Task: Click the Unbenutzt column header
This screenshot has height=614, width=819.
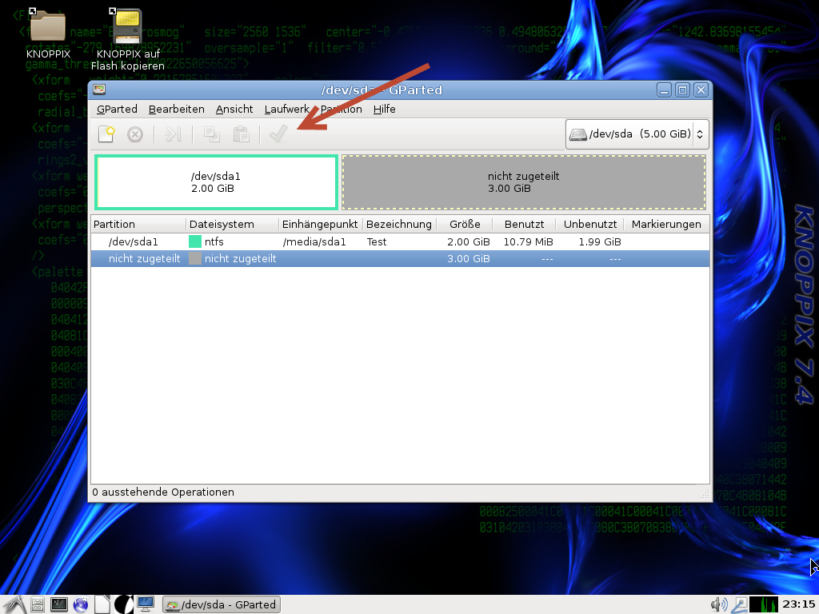Action: [x=589, y=224]
